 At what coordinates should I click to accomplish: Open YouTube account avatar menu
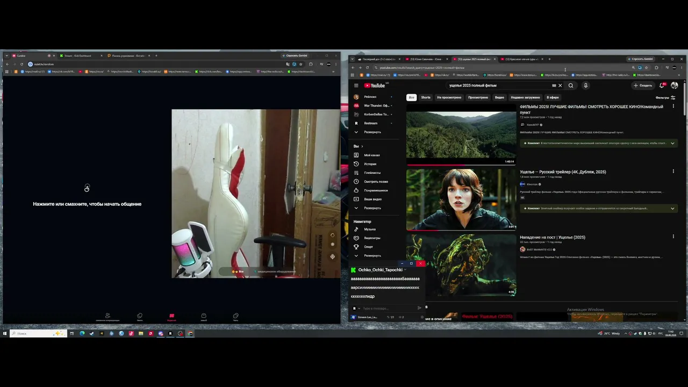point(674,85)
